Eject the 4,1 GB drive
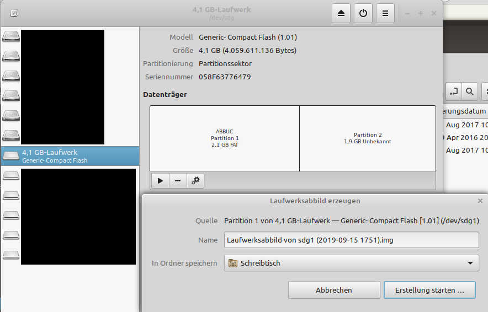 pyautogui.click(x=341, y=13)
